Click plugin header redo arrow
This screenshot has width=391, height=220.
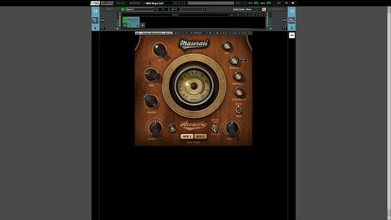(183, 33)
